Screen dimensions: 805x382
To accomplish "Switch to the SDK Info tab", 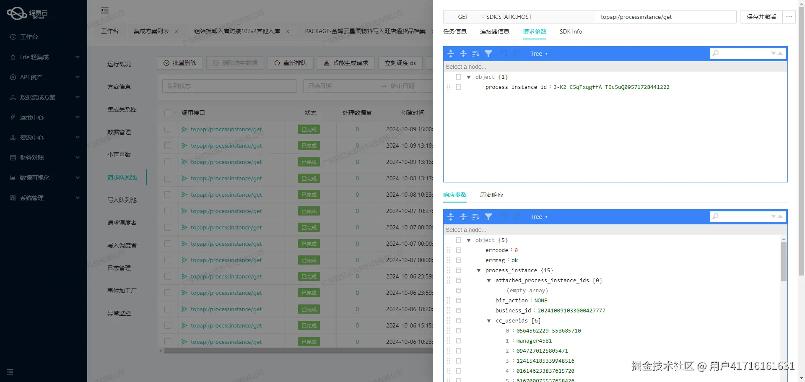I will tap(571, 31).
